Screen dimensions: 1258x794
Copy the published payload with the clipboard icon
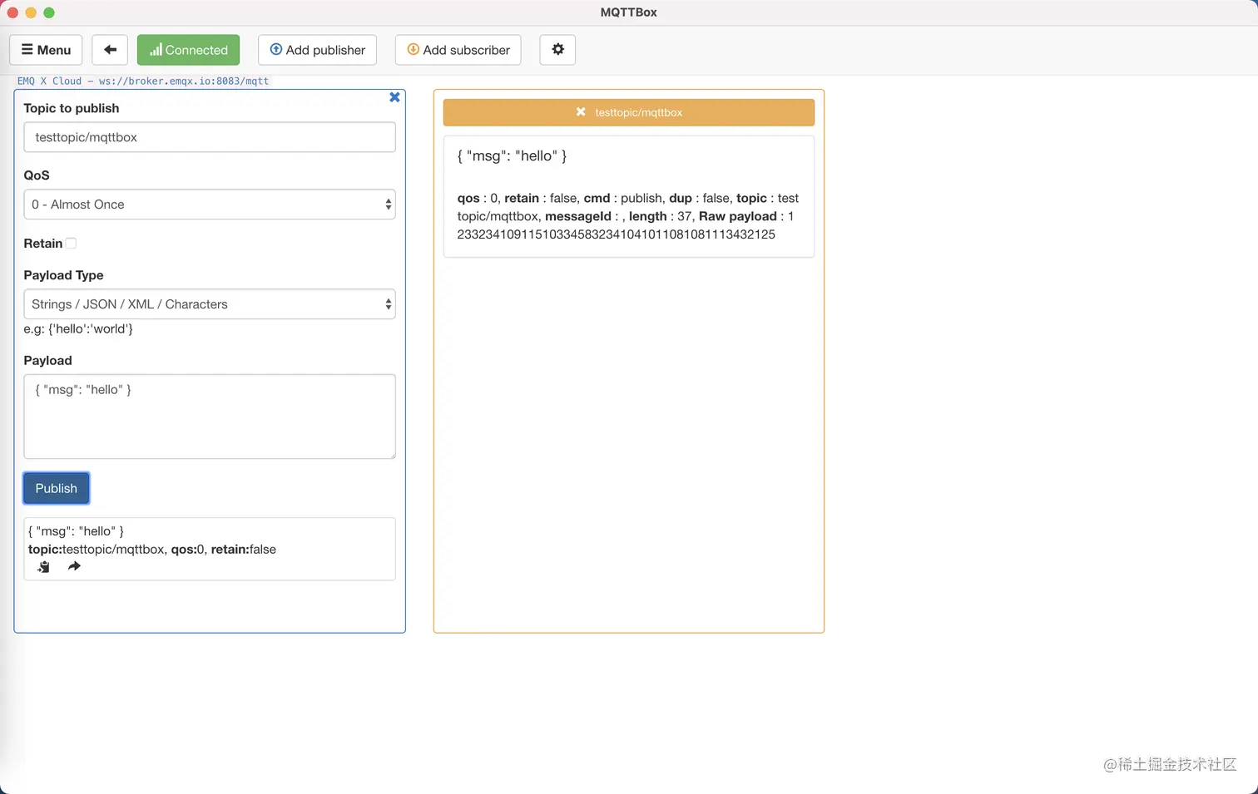coord(43,567)
